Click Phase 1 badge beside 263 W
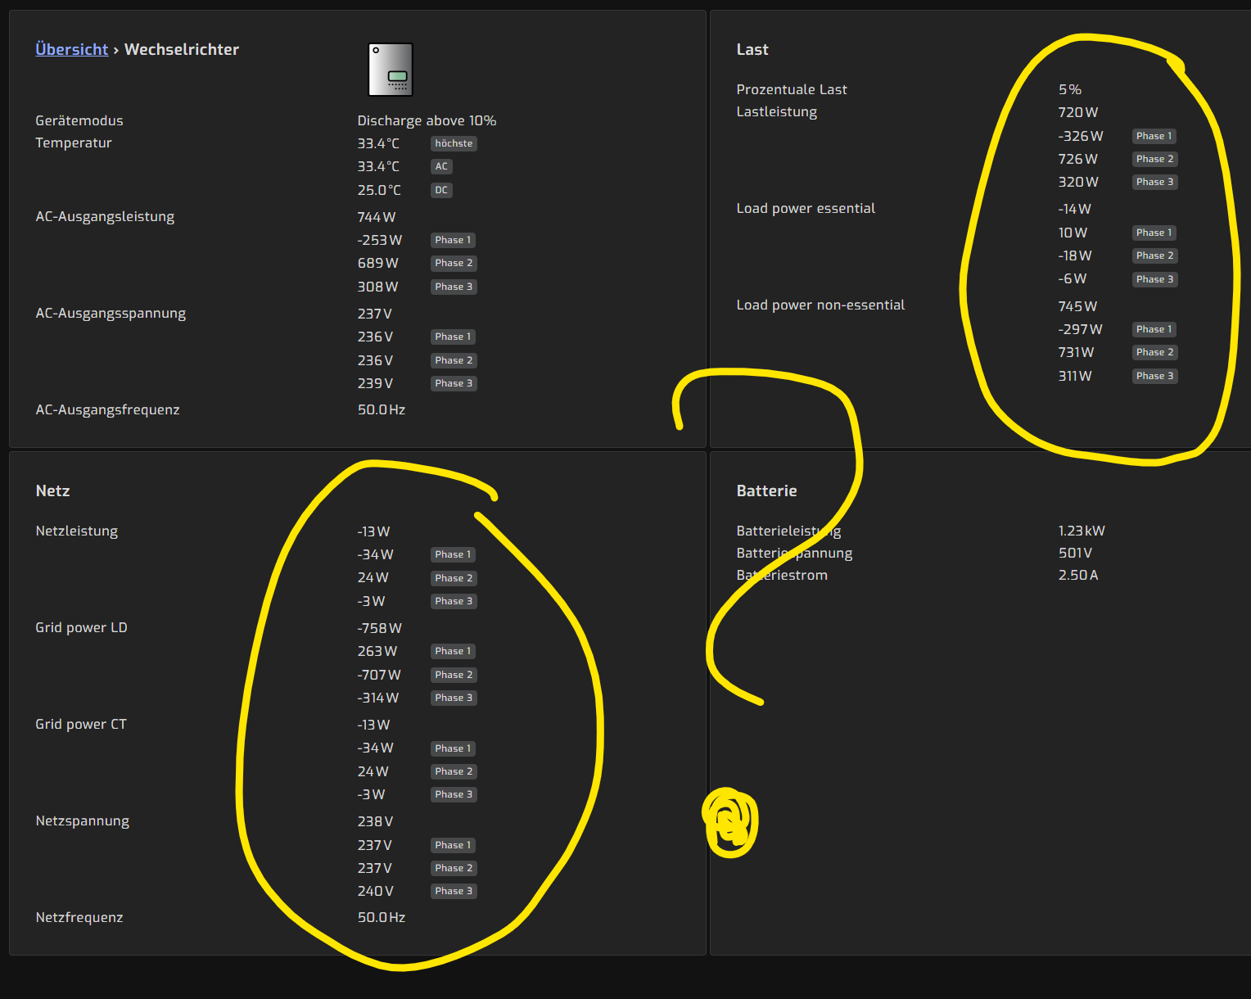Image resolution: width=1251 pixels, height=999 pixels. coord(454,651)
